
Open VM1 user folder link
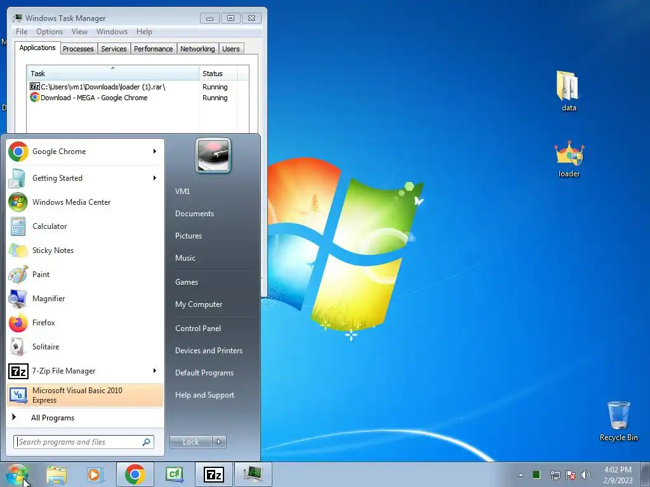tap(182, 192)
